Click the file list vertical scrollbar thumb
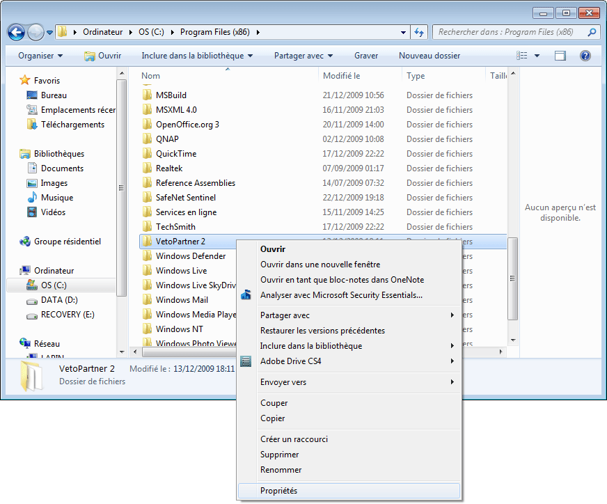This screenshot has height=504, width=607. click(x=512, y=278)
